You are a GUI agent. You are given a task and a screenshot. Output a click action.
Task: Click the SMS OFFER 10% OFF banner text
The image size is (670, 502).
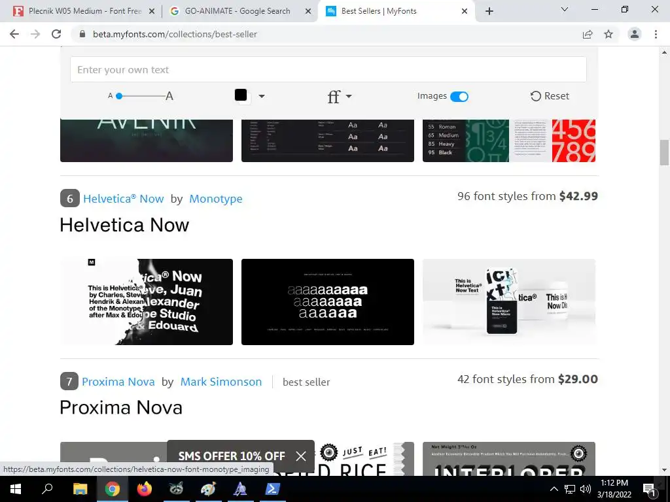(x=232, y=456)
